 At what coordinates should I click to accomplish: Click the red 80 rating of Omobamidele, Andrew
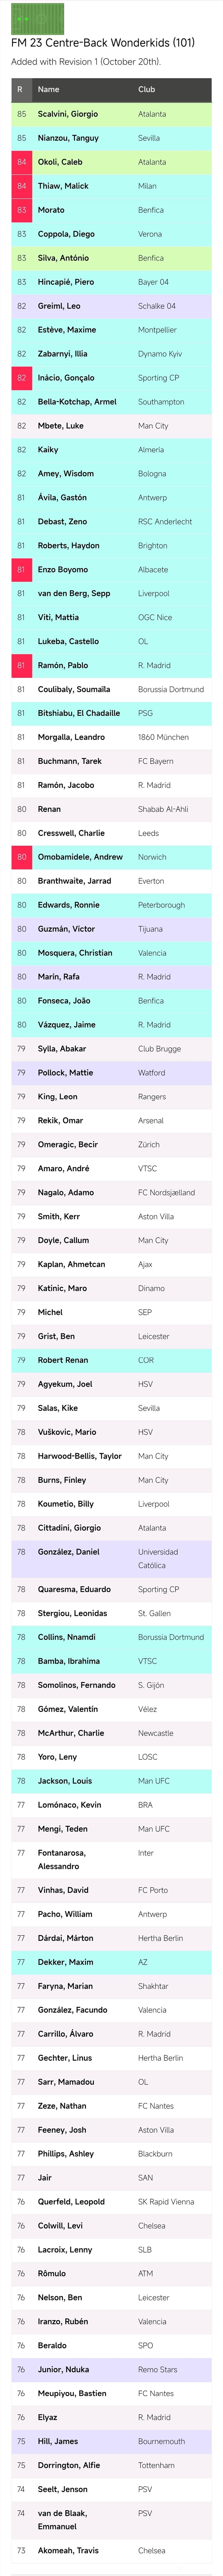tap(21, 857)
